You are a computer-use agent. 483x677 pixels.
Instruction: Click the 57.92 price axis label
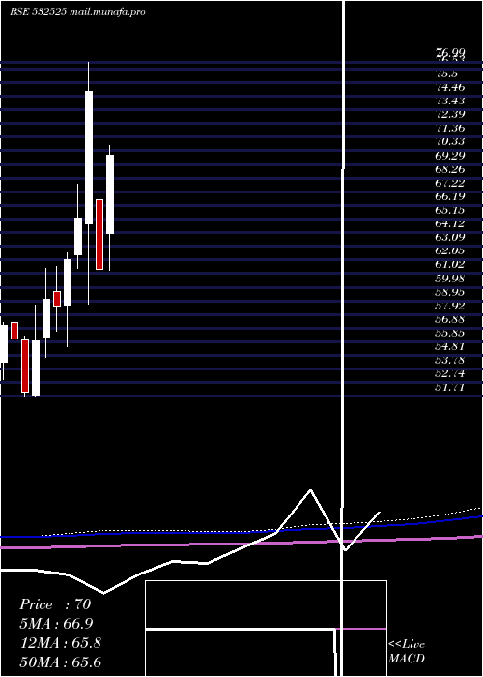[x=450, y=306]
